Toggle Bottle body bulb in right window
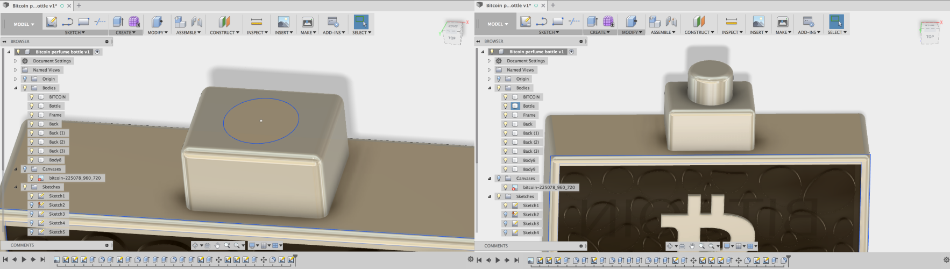The height and width of the screenshot is (269, 950). (x=506, y=106)
